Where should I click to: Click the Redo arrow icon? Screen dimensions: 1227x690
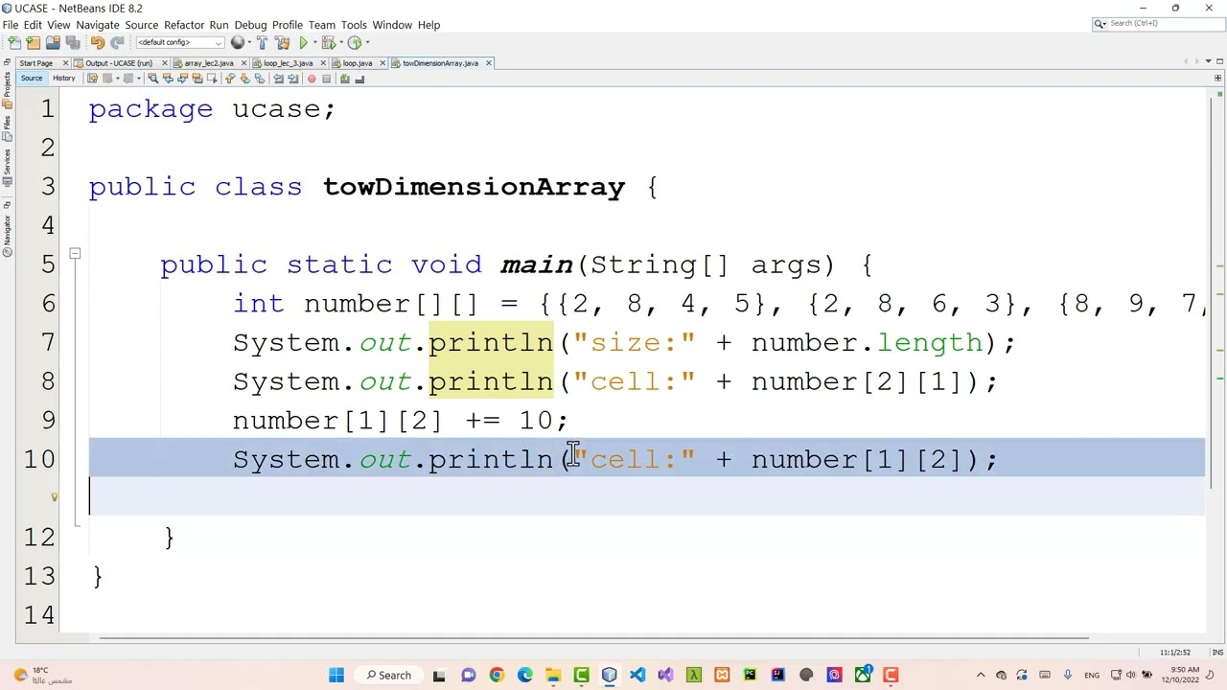[x=117, y=42]
